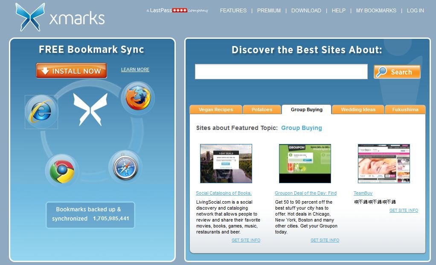The width and height of the screenshot is (436, 265).
Task: Click the bookmarks synchronized counter 1,705,985,441
Action: 111,218
